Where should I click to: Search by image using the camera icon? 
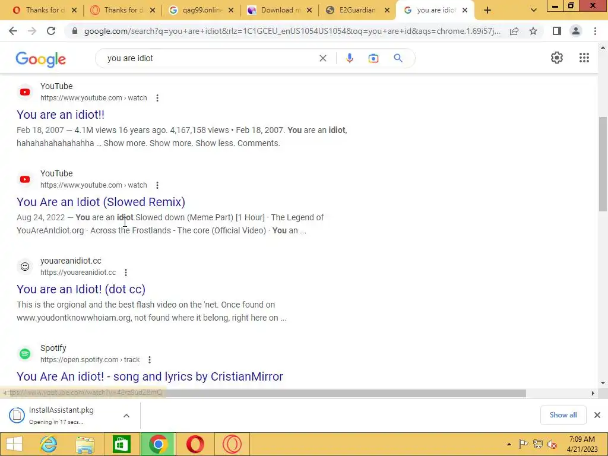(373, 58)
